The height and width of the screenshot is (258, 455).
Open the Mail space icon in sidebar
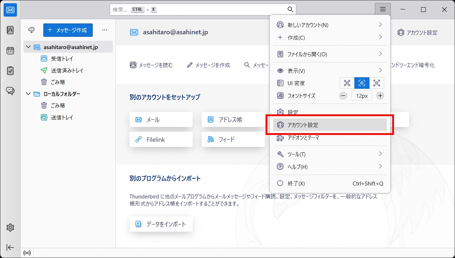coord(10,10)
